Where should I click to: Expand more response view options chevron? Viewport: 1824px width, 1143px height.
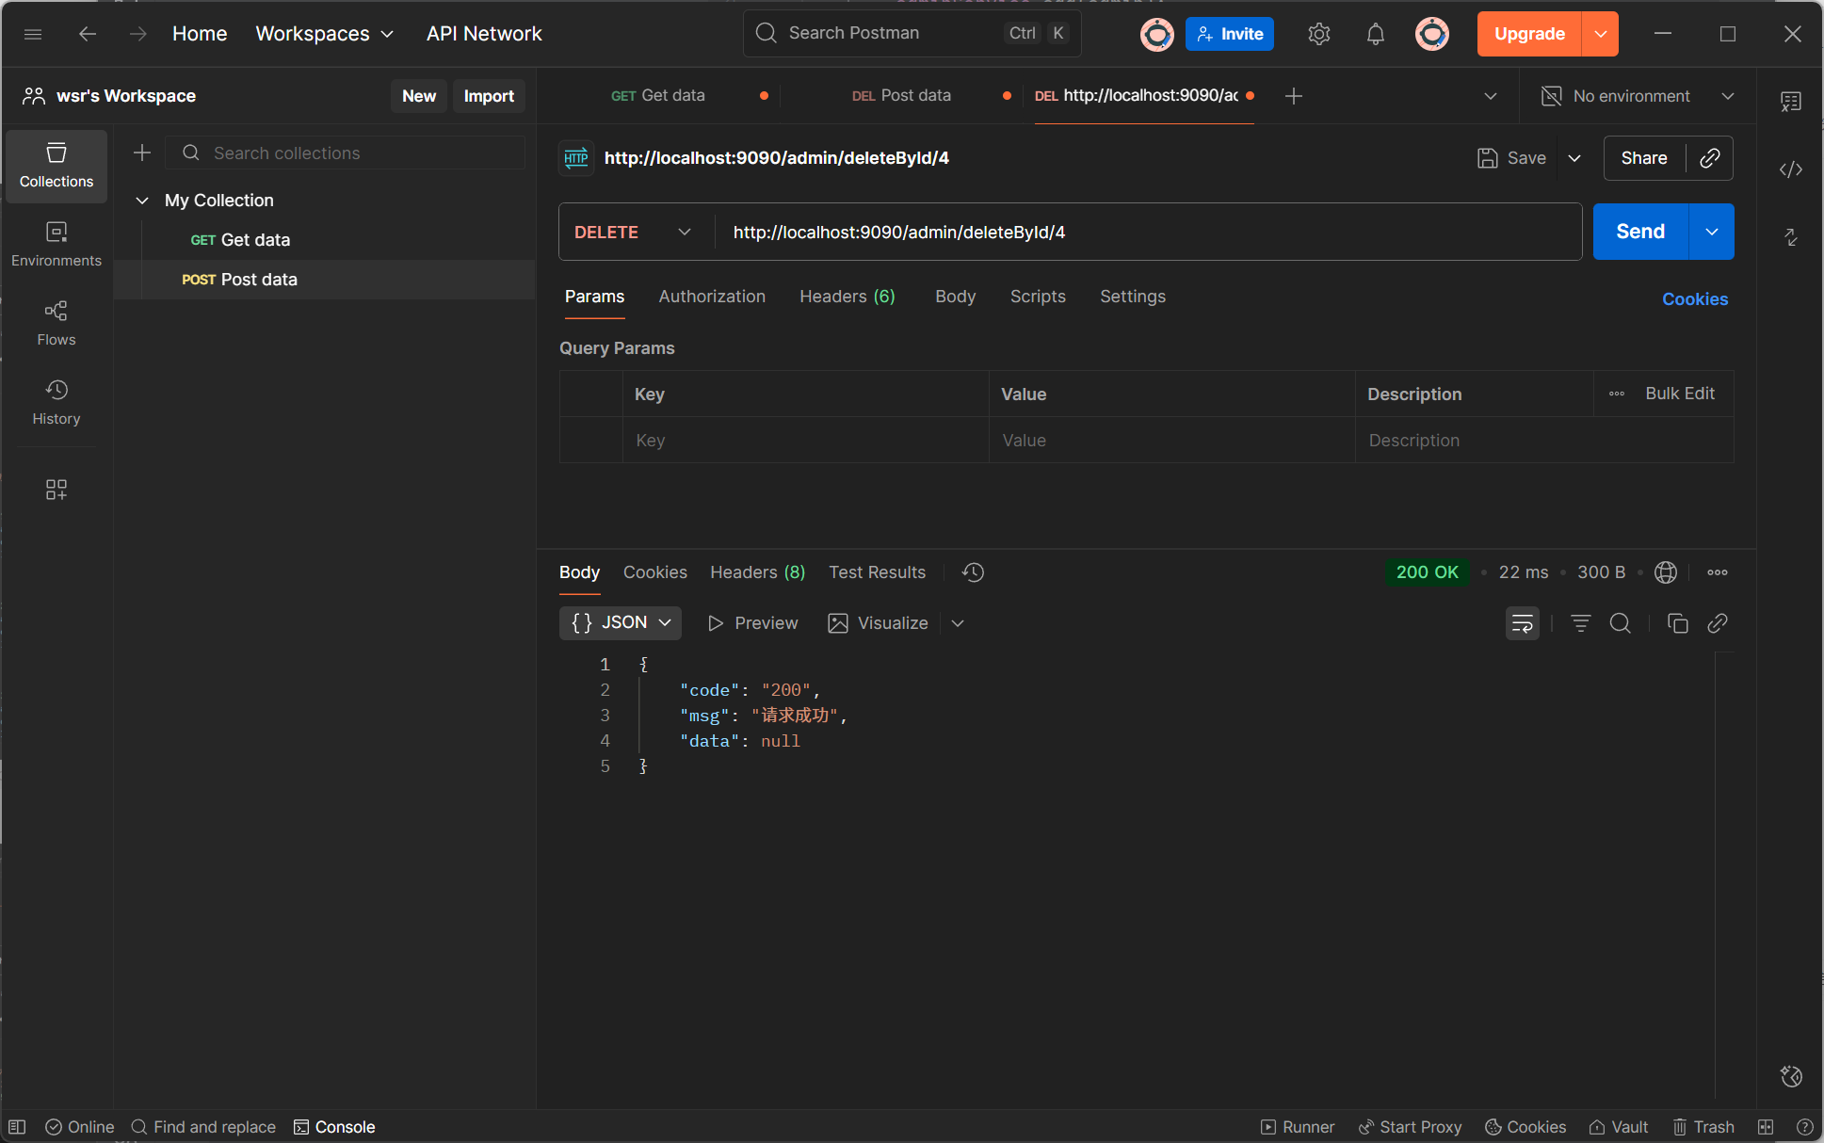click(958, 623)
